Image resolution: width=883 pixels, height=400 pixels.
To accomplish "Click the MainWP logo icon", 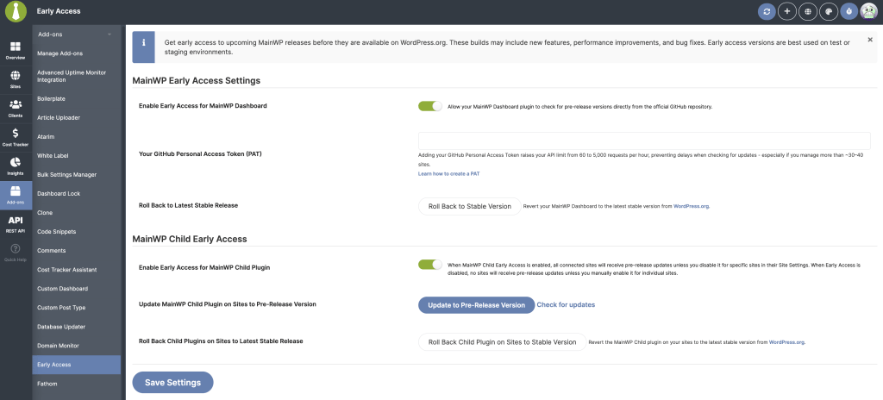I will click(x=16, y=11).
